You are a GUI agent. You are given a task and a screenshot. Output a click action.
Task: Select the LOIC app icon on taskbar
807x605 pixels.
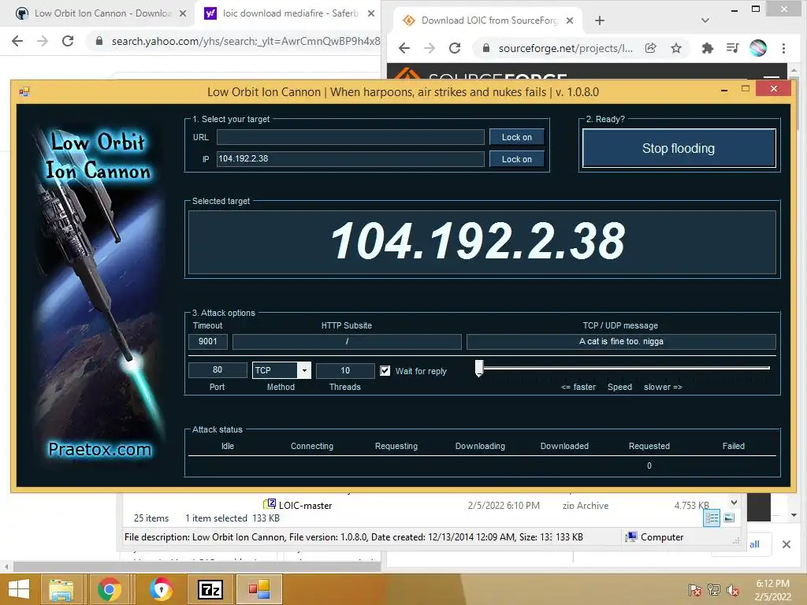(x=259, y=589)
